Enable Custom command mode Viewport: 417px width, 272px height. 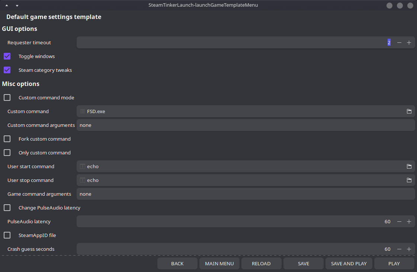(7, 97)
